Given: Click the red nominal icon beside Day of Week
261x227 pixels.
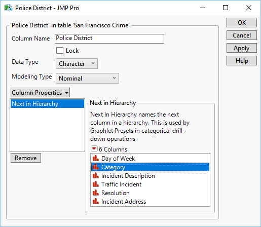Looking at the screenshot, I should coord(96,158).
